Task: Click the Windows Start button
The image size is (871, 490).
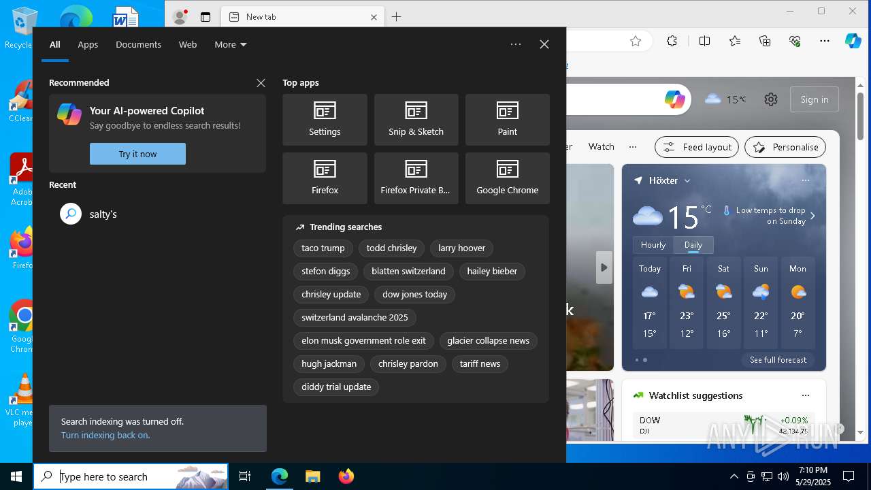Action: pos(16,476)
